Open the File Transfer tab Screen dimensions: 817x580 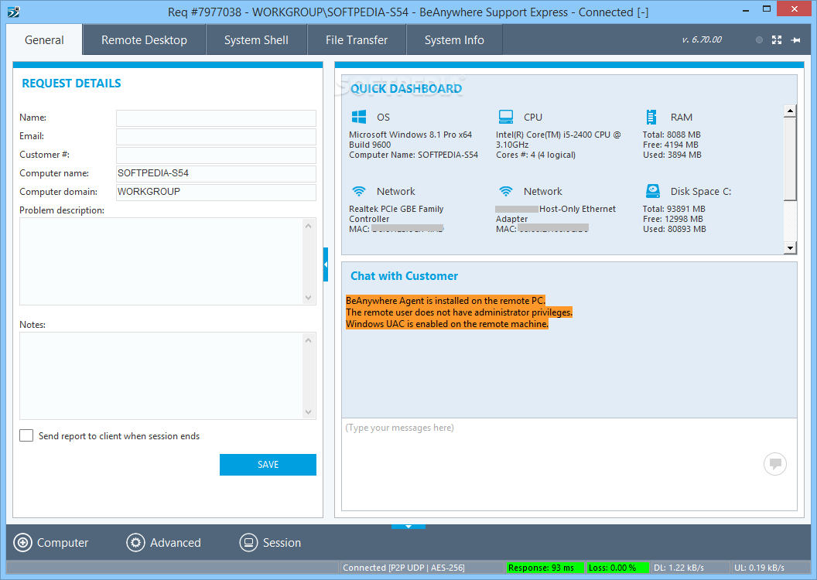click(357, 40)
